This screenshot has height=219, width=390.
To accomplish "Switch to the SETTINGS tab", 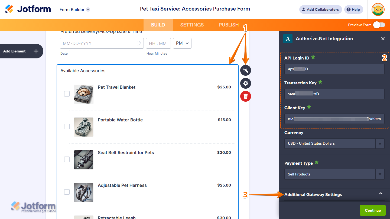I will click(192, 25).
